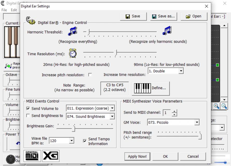Screen dimensions: 231x166
Task: Click the General MIDI logo button
Action: 32,156
